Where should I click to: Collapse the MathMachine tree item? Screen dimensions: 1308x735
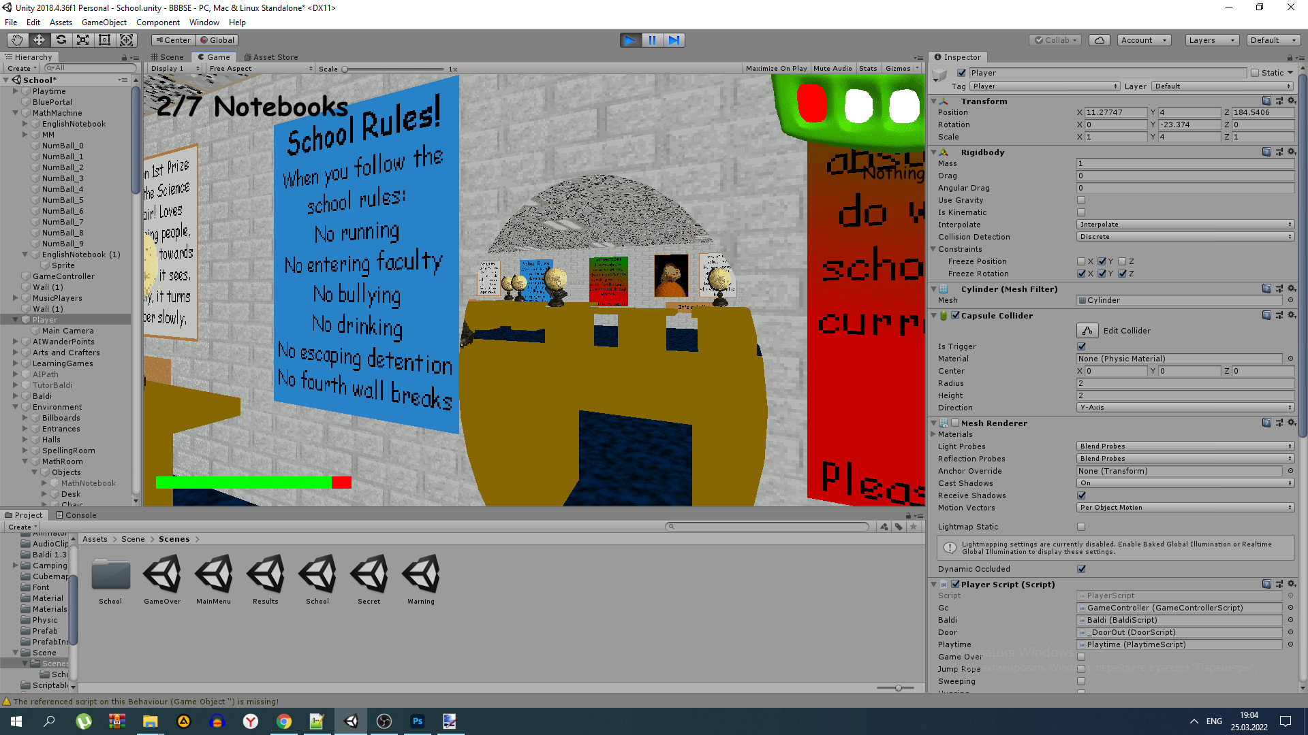click(16, 113)
